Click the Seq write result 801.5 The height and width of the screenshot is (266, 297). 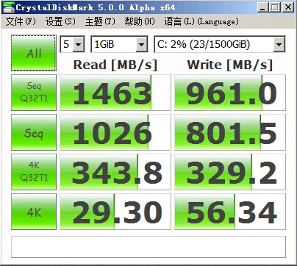(x=230, y=132)
